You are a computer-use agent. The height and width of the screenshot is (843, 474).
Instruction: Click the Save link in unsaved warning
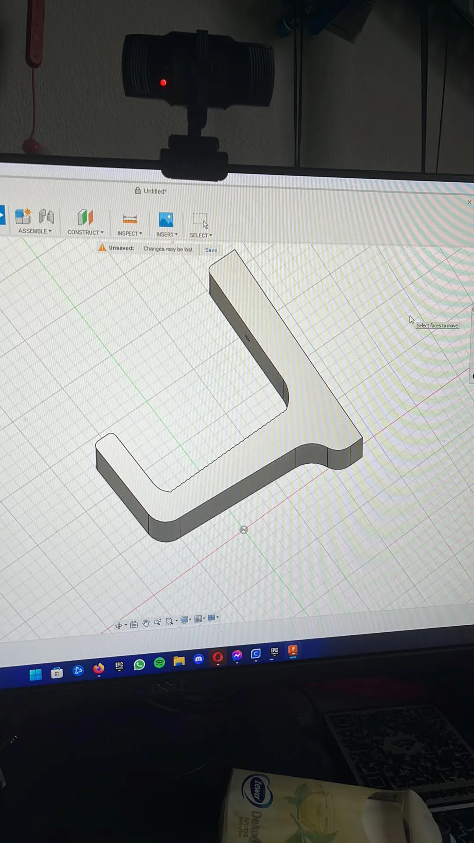tap(211, 250)
